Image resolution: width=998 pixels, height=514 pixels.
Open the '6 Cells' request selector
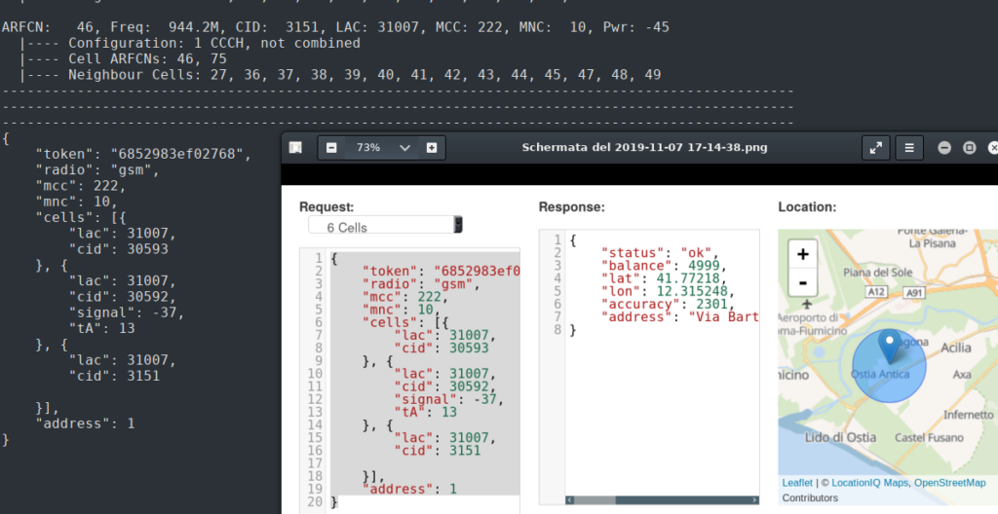pyautogui.click(x=386, y=225)
